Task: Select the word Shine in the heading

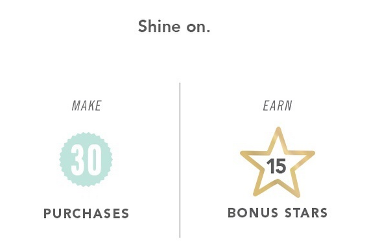Action: (159, 26)
